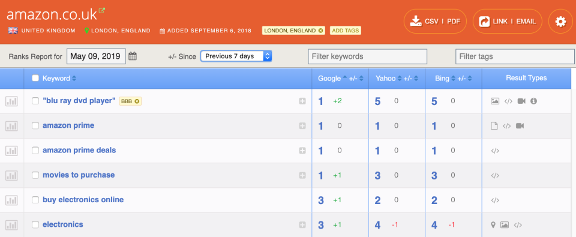
Task: Click info result icon in blu ray row
Action: [534, 101]
